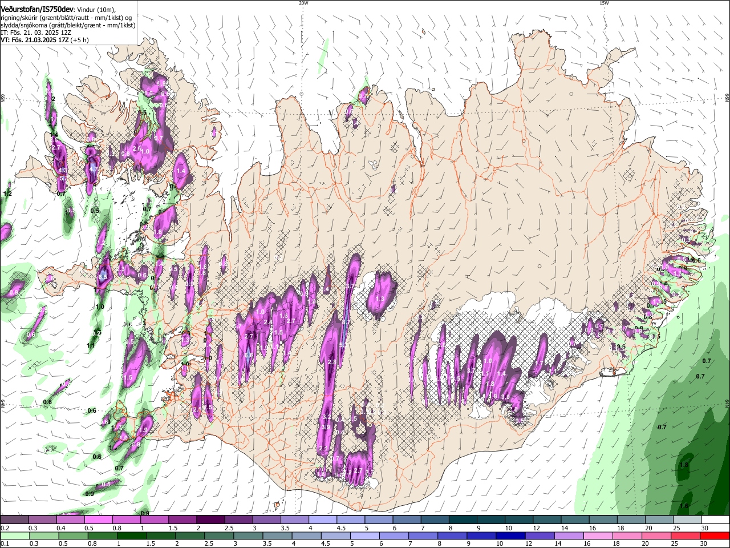This screenshot has height=548, width=730.
Task: Select the palest green 0.1 rain legend swatch
Action: 15,535
